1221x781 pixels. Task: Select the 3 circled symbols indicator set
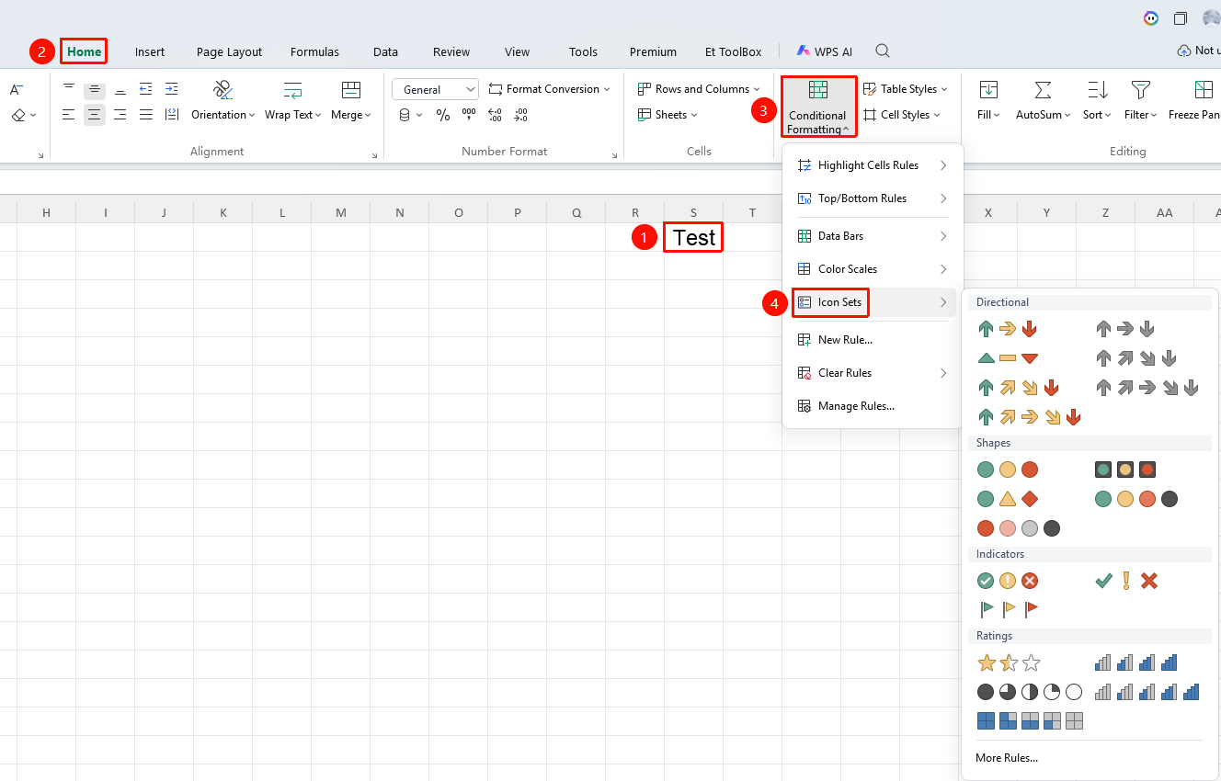[1008, 581]
